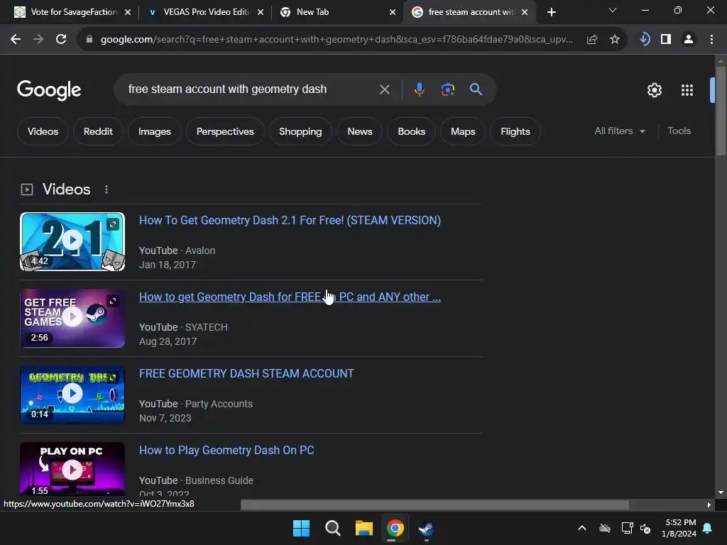Click Chrome icon in taskbar

[x=395, y=528]
